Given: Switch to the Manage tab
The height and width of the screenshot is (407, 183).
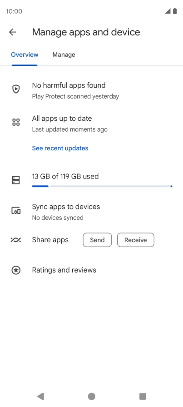Looking at the screenshot, I should coord(64,55).
